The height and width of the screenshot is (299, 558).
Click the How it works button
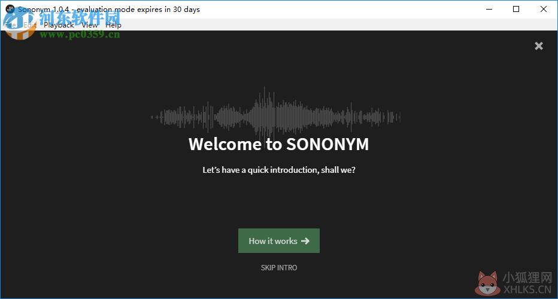tap(278, 240)
